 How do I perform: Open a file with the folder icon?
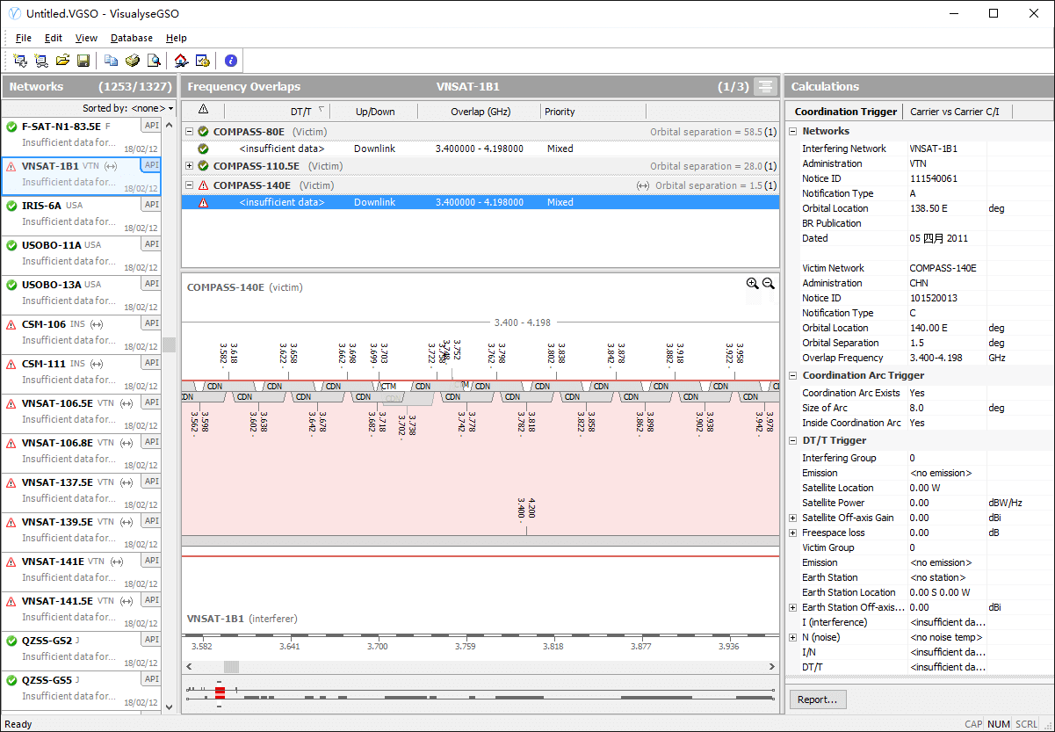click(62, 61)
